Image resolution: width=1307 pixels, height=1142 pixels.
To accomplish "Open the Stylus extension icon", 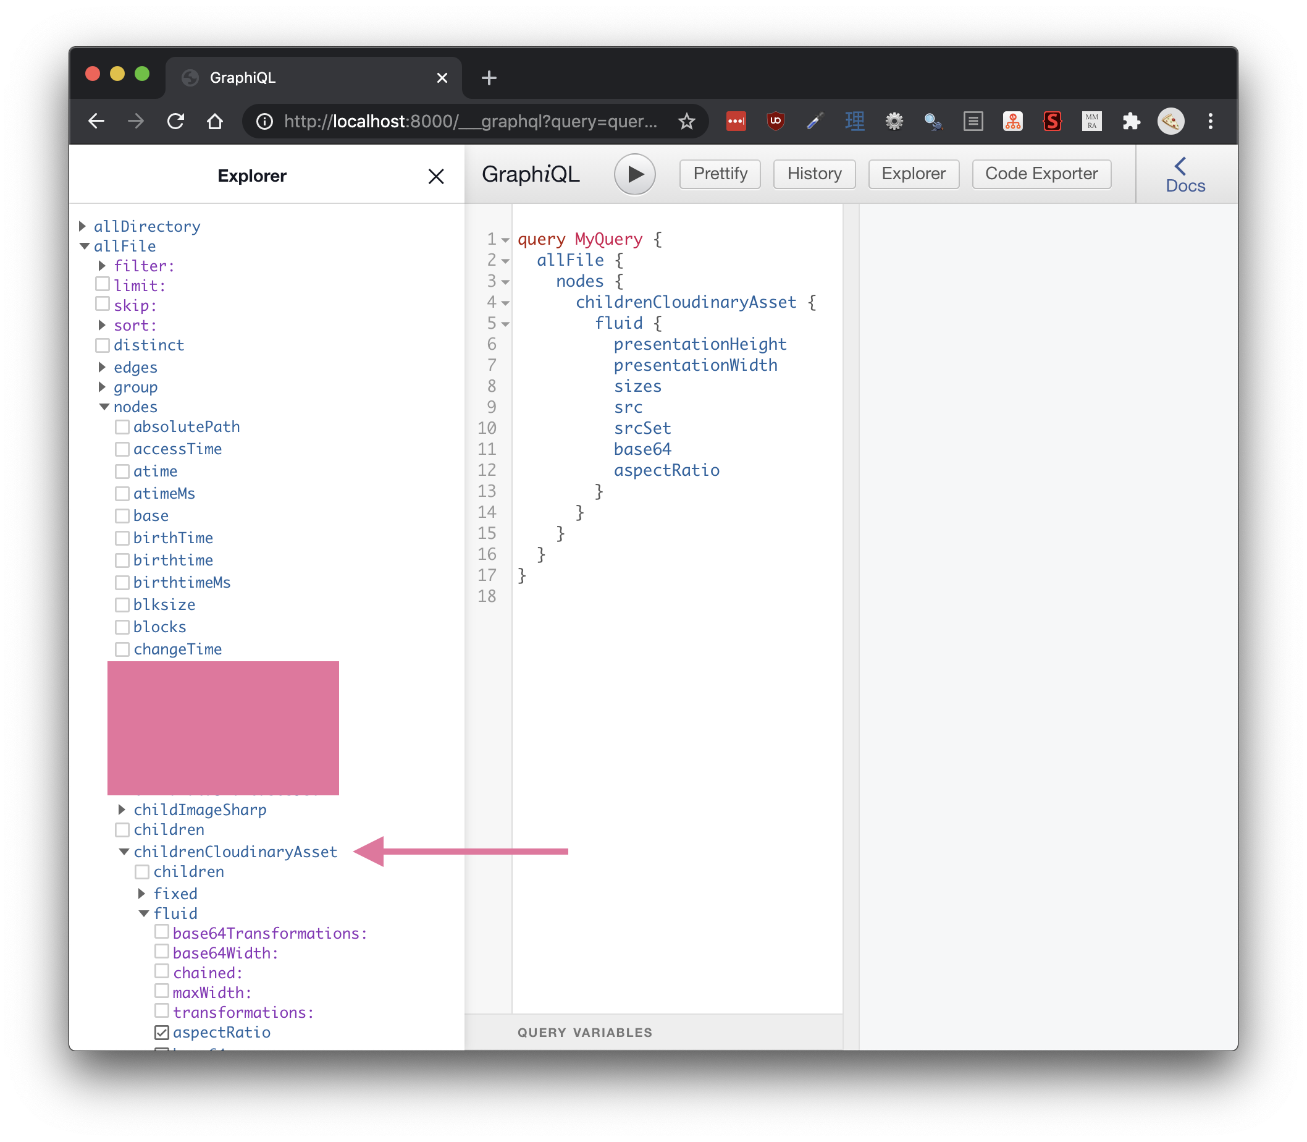I will coord(1053,121).
